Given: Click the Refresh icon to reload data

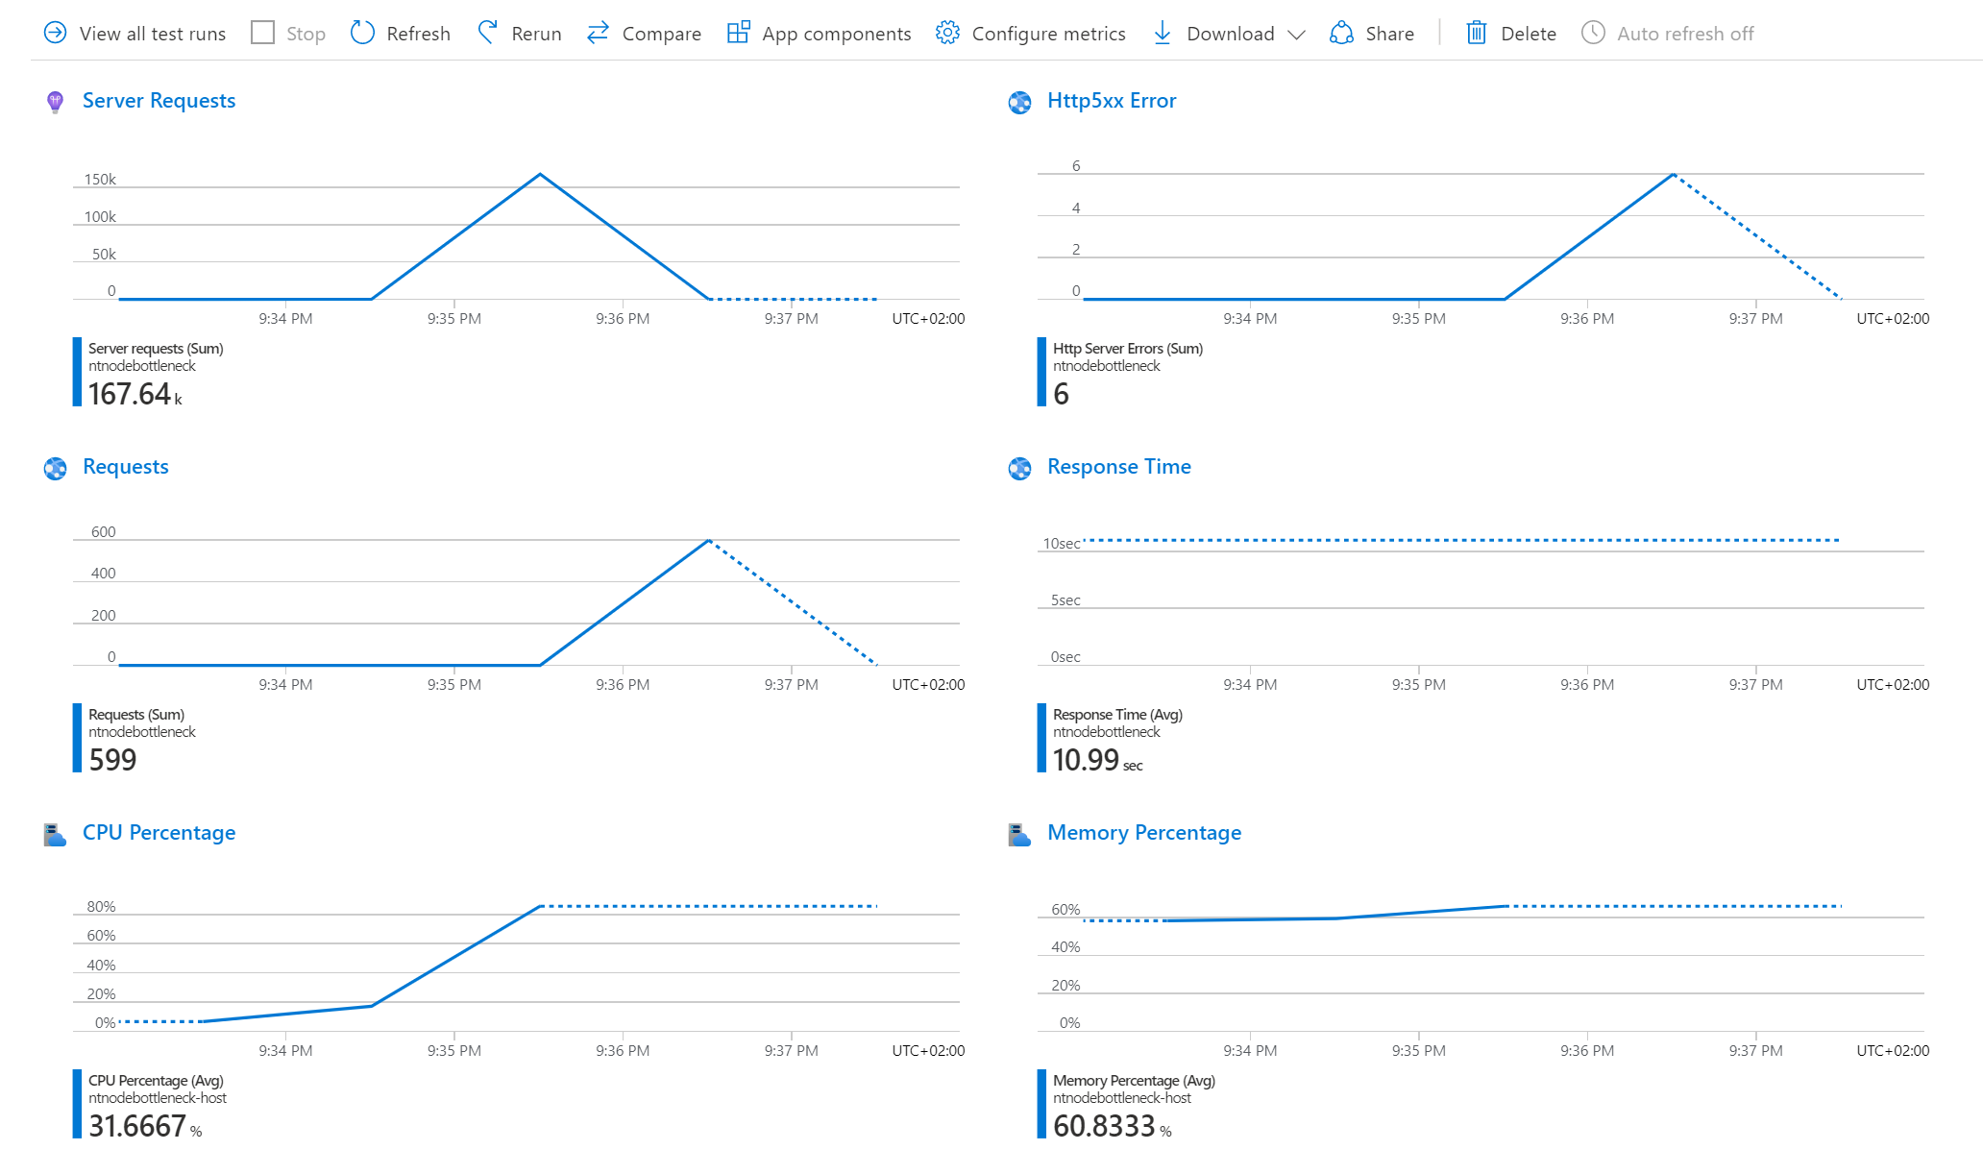Looking at the screenshot, I should (362, 30).
